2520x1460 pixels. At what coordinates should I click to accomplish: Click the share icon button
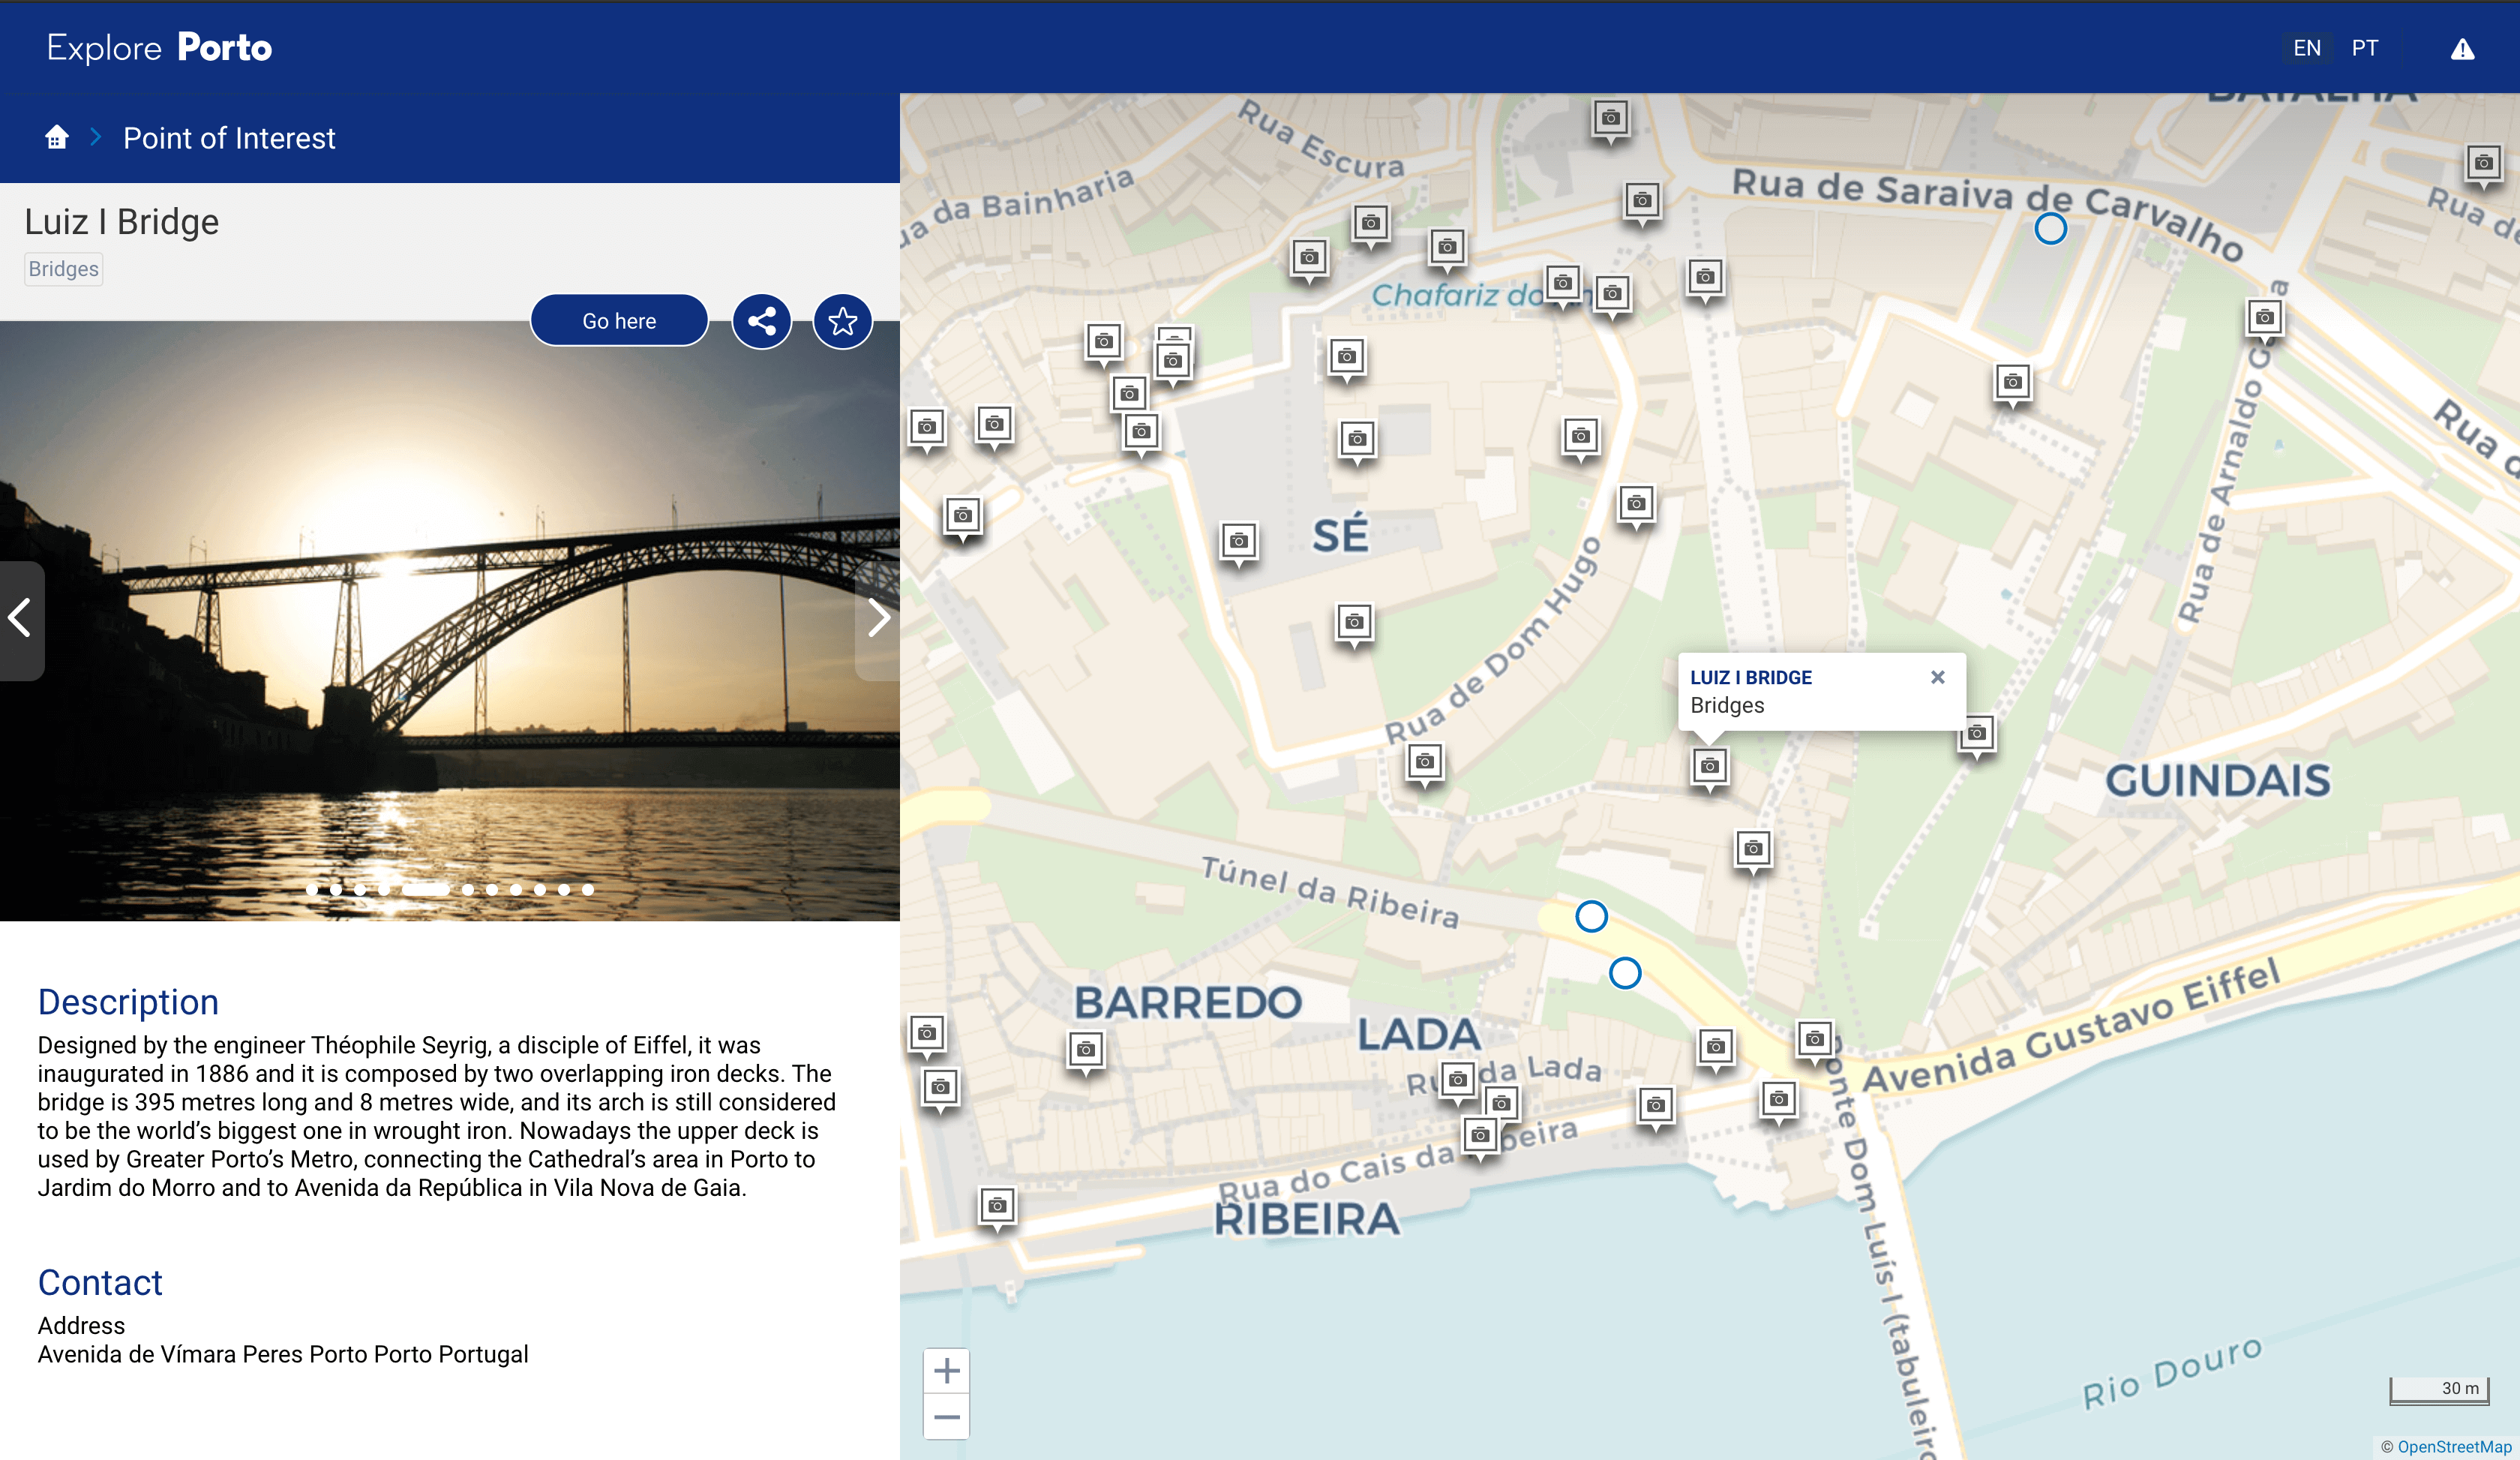pos(761,321)
